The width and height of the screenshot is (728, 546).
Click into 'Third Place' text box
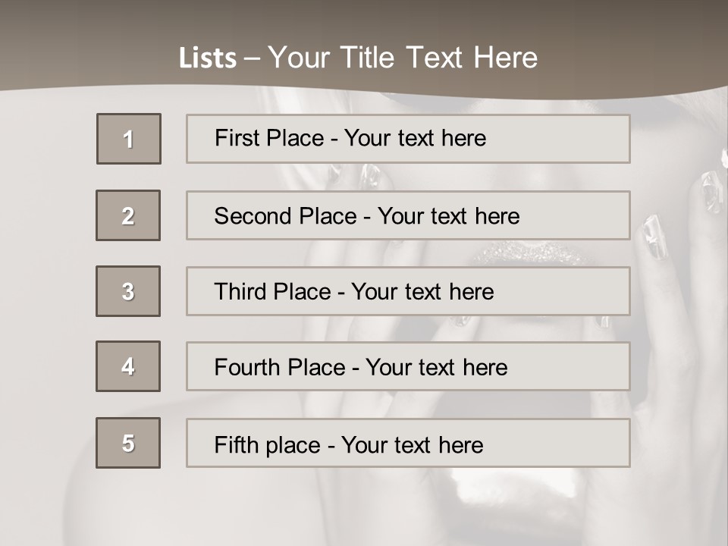click(x=408, y=291)
